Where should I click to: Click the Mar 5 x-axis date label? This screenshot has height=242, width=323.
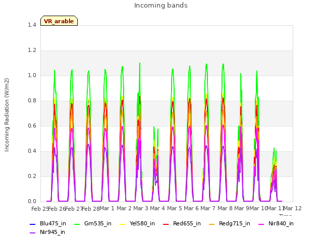(174, 208)
